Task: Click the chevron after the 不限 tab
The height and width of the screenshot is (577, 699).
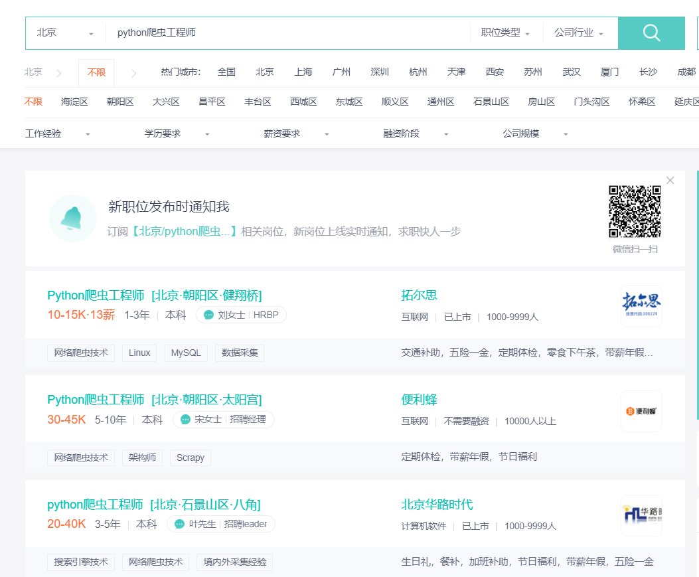Action: (x=133, y=74)
